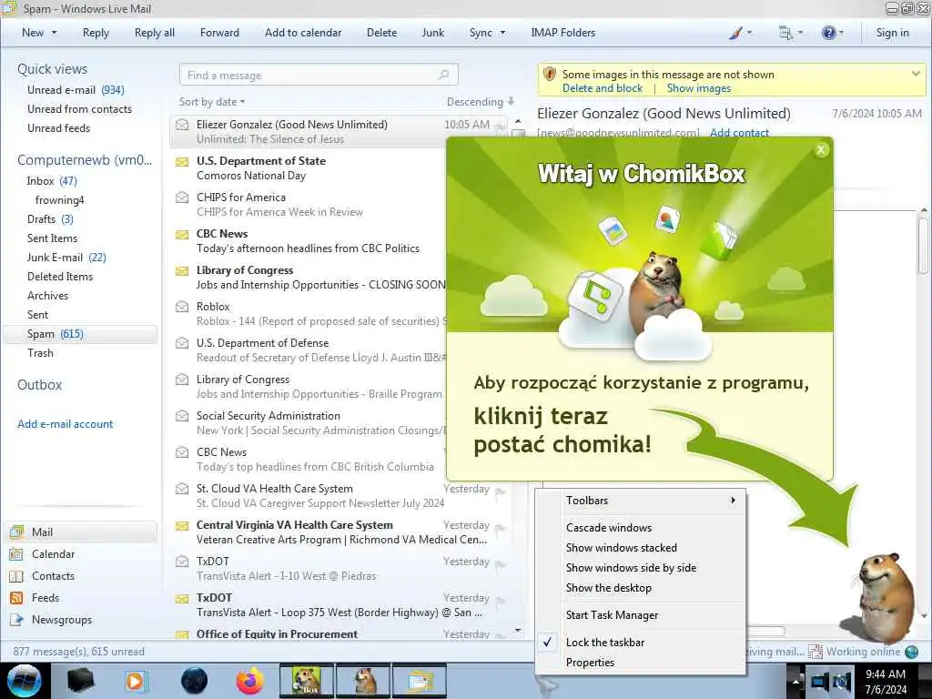
Task: Collapse the Quick views header
Action: [x=52, y=69]
